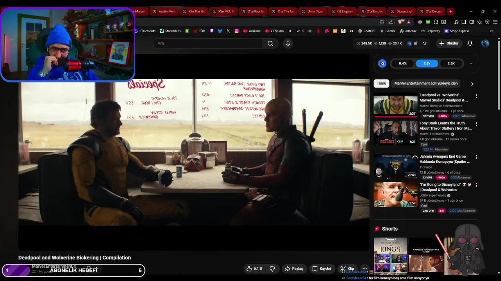Image resolution: width=501 pixels, height=281 pixels.
Task: Switch to the (1) Empire tab
Action: tap(342, 11)
